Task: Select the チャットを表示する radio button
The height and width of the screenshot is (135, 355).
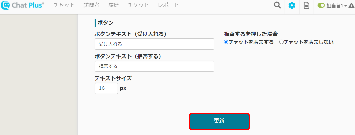Action: click(x=226, y=42)
